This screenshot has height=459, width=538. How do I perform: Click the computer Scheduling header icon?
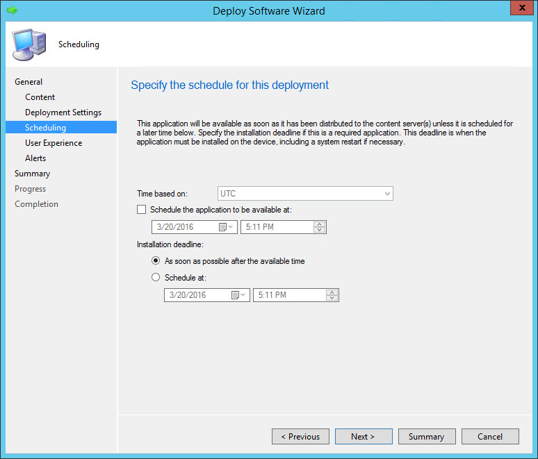[28, 44]
